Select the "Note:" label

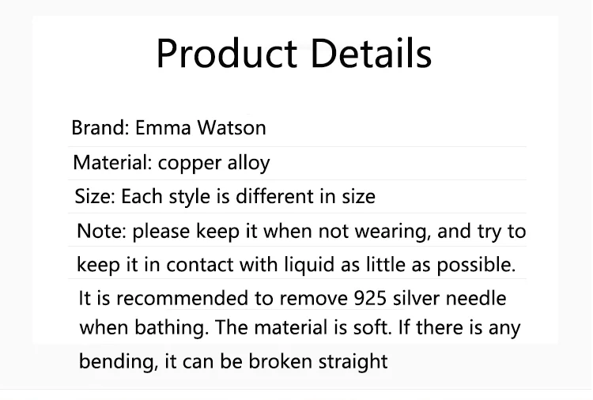[x=101, y=231]
